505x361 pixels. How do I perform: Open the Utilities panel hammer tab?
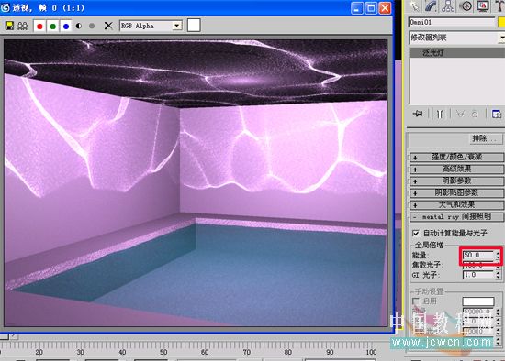point(499,6)
